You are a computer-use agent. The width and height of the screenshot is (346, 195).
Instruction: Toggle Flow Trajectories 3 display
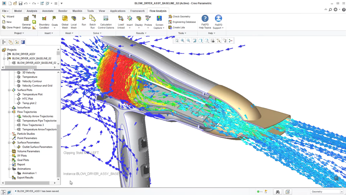click(x=19, y=125)
